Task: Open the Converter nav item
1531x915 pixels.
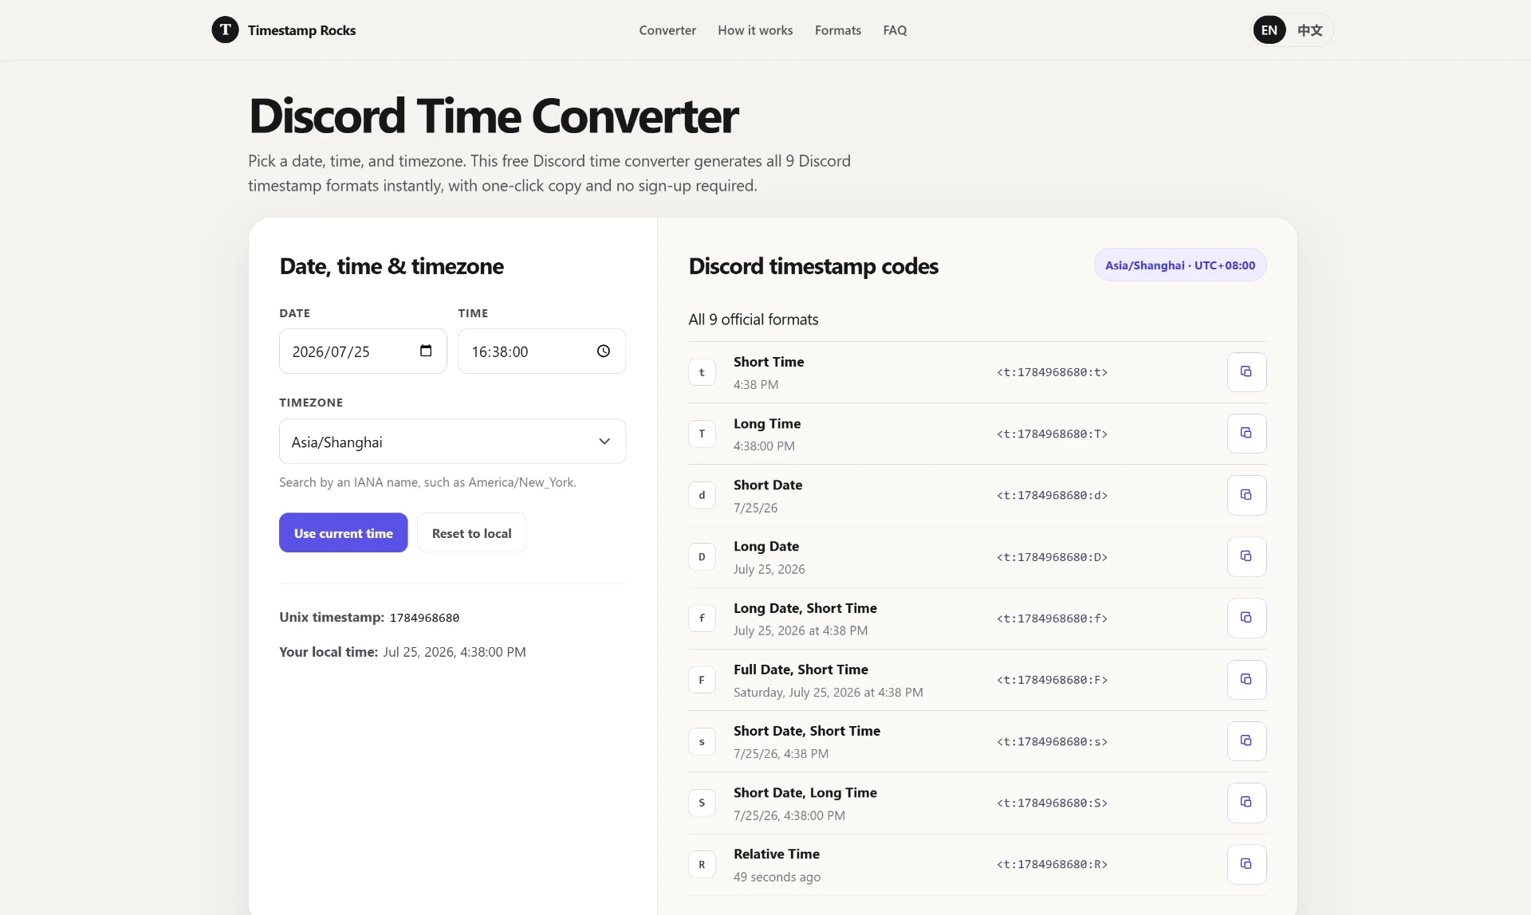Action: coord(667,30)
